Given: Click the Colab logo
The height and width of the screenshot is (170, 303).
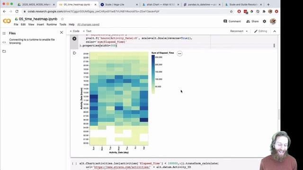Looking at the screenshot, I should click(x=7, y=21).
